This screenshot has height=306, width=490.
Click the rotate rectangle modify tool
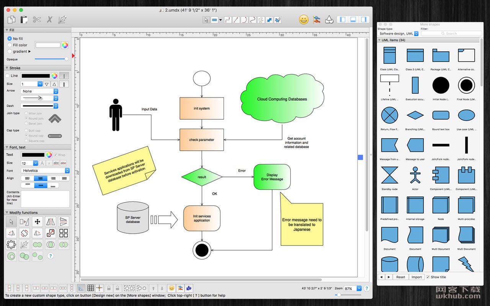(x=24, y=233)
